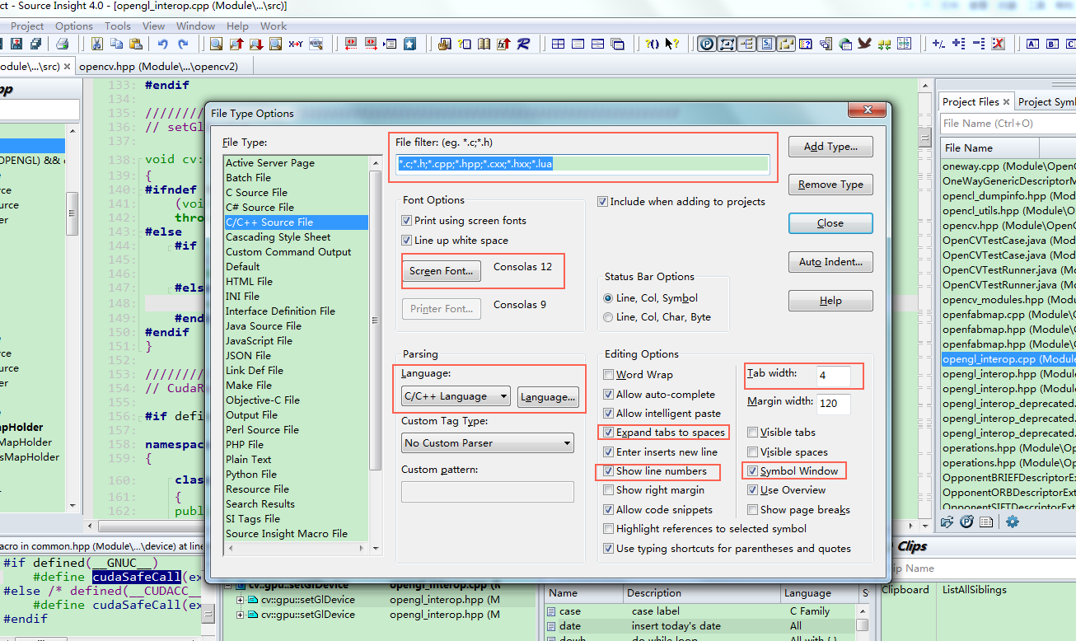This screenshot has width=1076, height=641.
Task: Toggle the Symbol Window checkbox
Action: pos(753,471)
